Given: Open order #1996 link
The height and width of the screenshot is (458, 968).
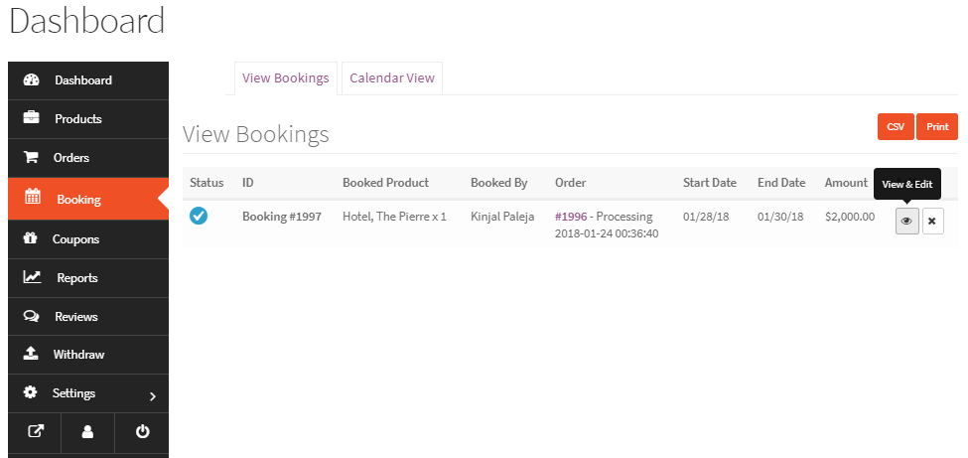Looking at the screenshot, I should click(572, 216).
